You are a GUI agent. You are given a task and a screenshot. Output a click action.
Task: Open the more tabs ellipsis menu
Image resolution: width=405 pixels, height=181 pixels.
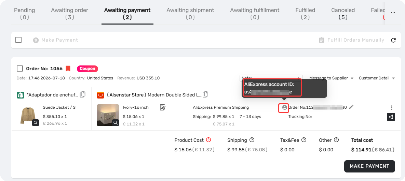pos(393,13)
